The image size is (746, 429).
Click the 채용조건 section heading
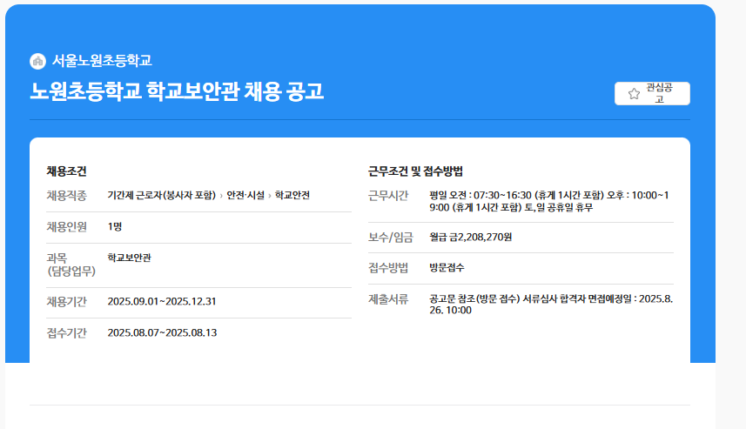66,171
